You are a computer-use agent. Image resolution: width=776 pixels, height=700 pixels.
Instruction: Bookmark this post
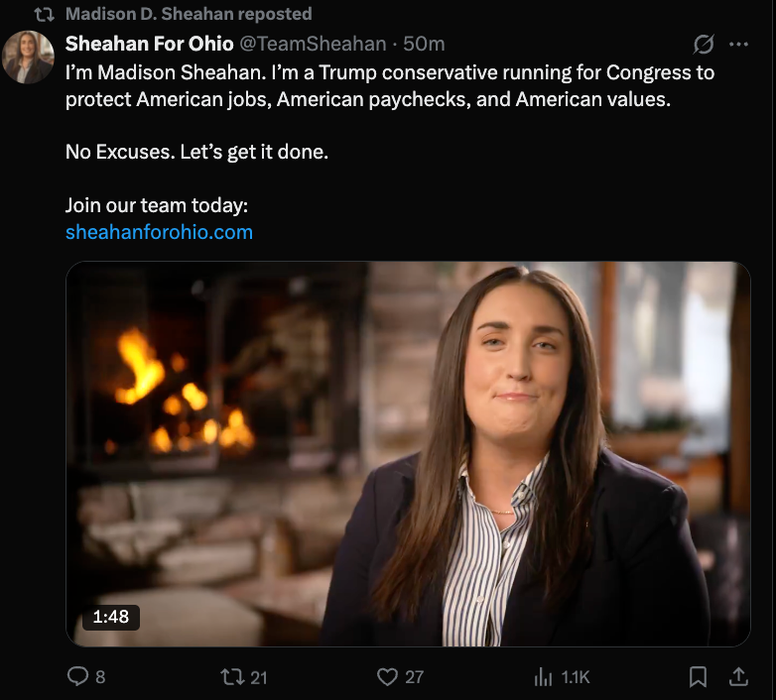click(699, 676)
